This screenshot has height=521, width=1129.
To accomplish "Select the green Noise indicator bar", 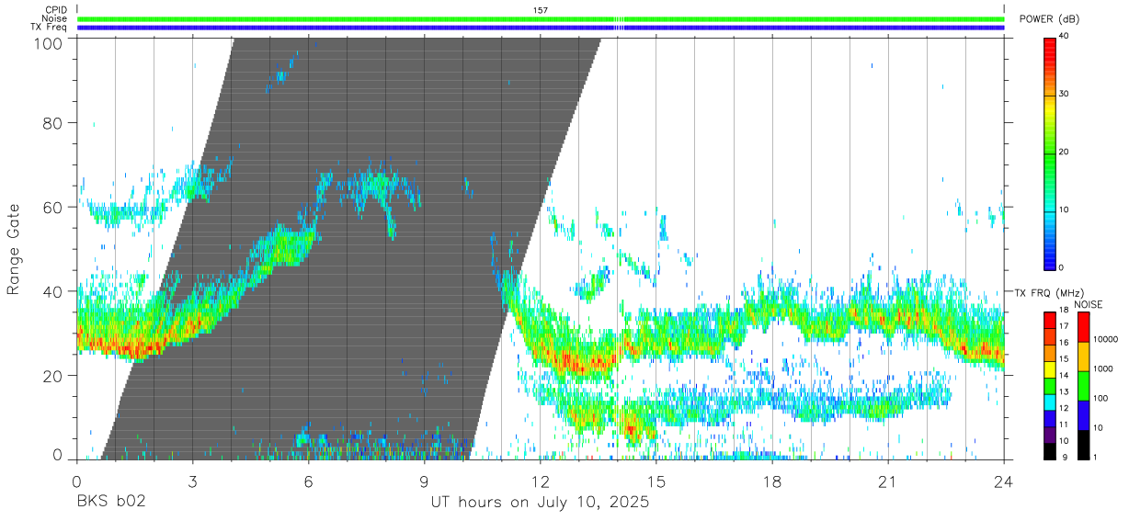I will [541, 18].
